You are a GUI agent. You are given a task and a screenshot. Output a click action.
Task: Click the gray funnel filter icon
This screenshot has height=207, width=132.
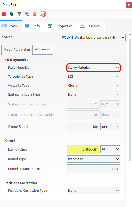[19, 14]
